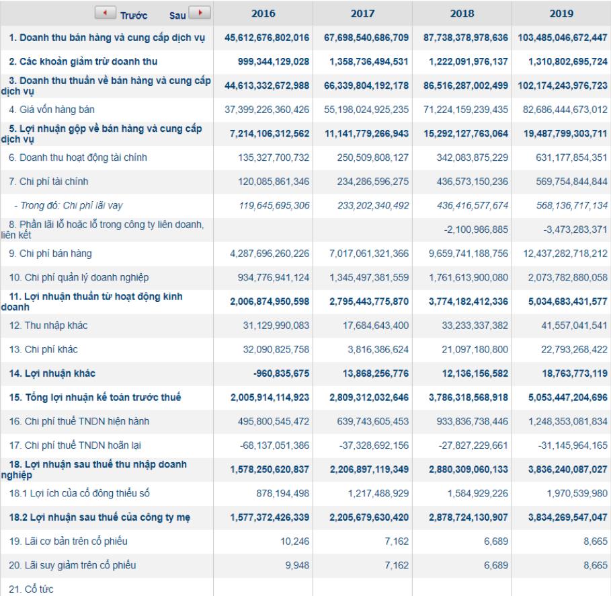Click row 7. Chi phí tài chính
The height and width of the screenshot is (596, 611).
(305, 182)
